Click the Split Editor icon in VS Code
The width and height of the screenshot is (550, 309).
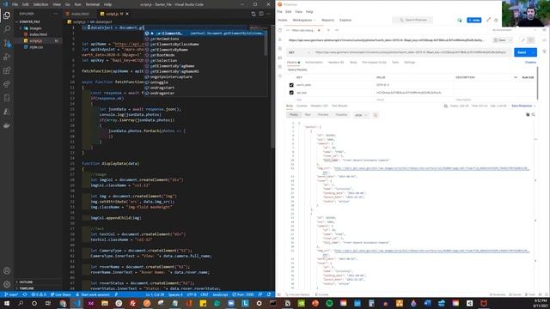pyautogui.click(x=261, y=14)
